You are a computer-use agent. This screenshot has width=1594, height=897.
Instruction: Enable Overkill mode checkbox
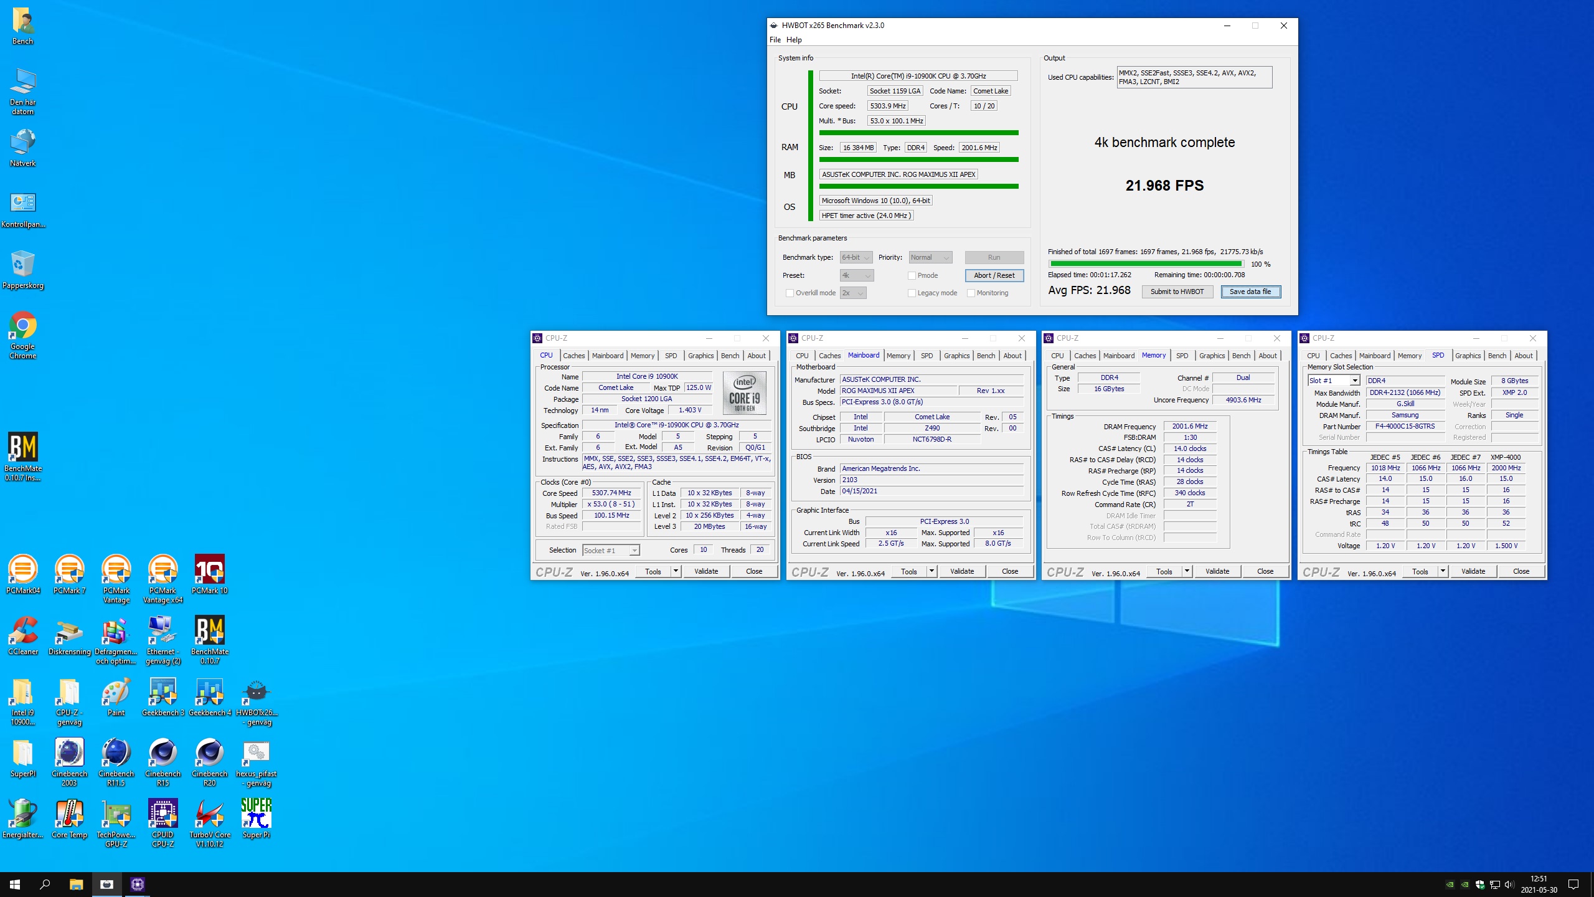coord(790,293)
